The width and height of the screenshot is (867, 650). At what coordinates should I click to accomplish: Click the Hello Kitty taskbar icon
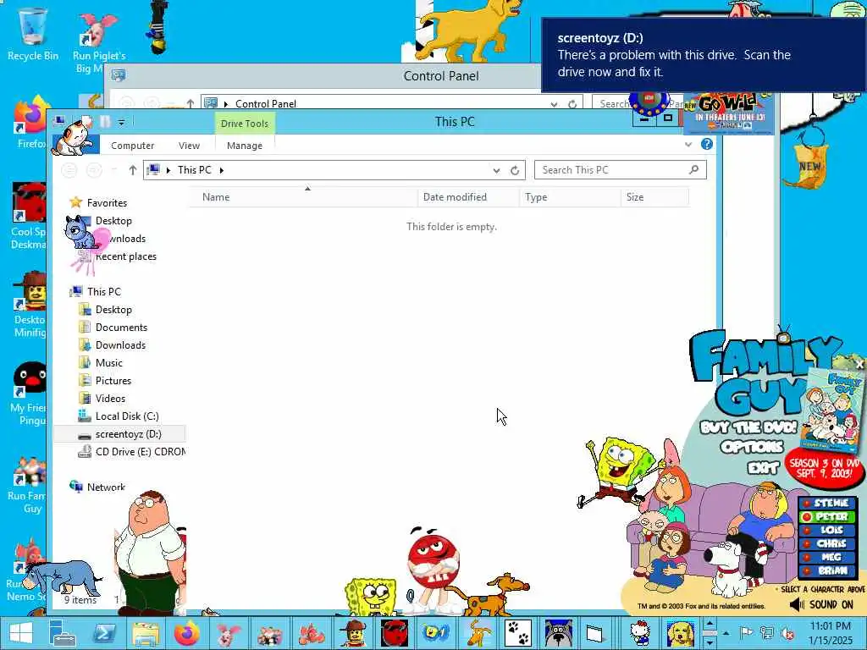(x=640, y=633)
